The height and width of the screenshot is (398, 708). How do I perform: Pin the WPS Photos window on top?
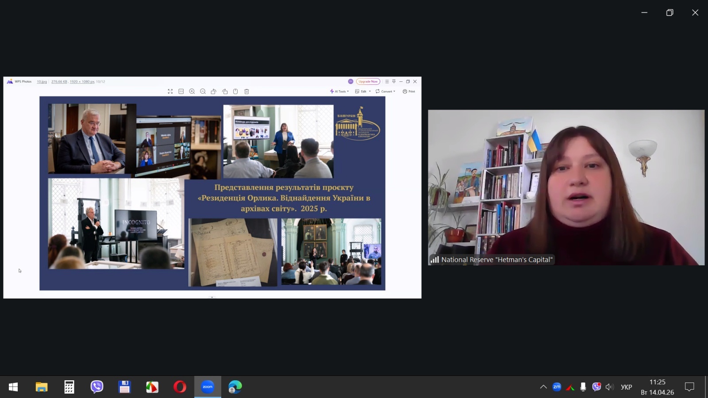point(394,81)
